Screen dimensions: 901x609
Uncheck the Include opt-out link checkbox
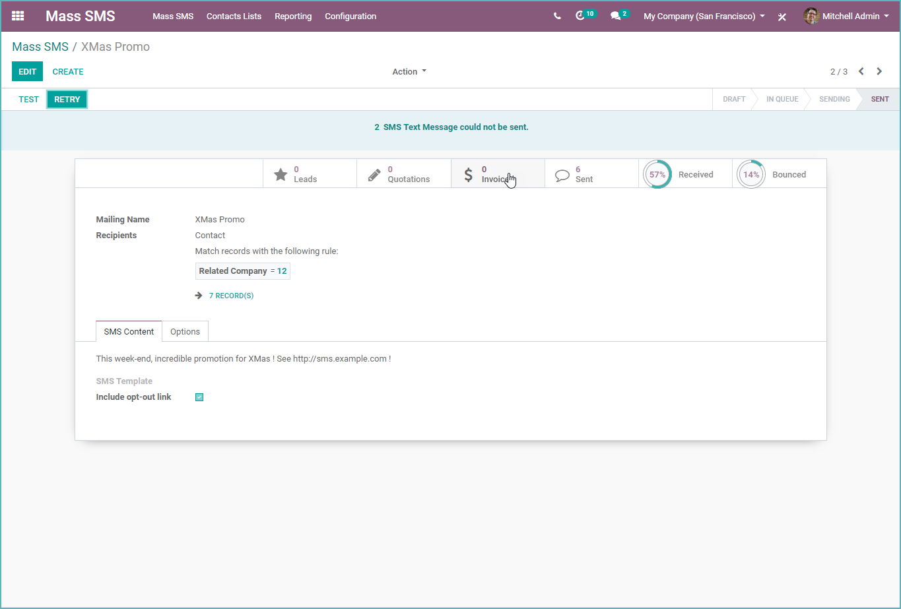(199, 397)
